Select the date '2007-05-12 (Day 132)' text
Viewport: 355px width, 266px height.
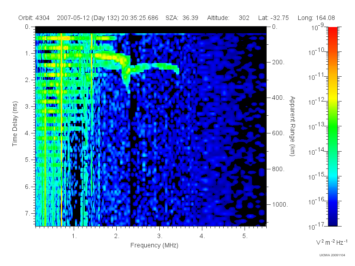click(x=88, y=18)
